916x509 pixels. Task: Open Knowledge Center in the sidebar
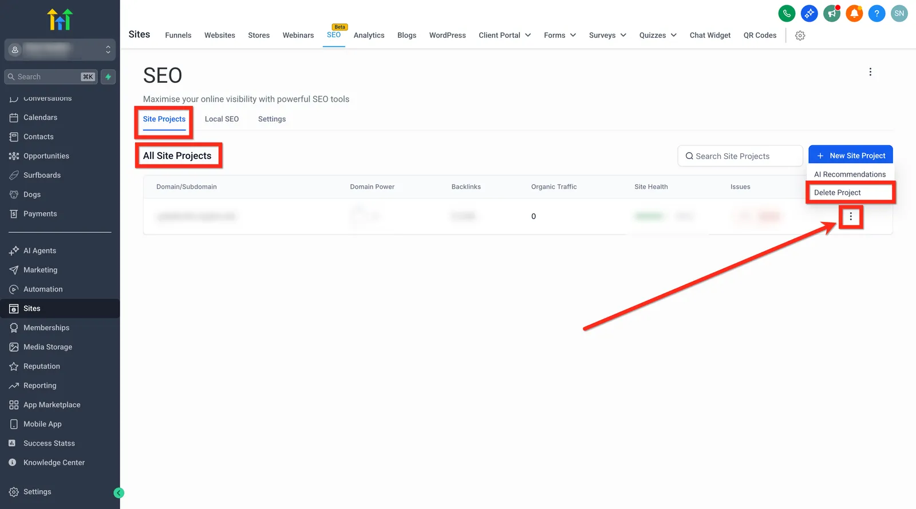[54, 463]
